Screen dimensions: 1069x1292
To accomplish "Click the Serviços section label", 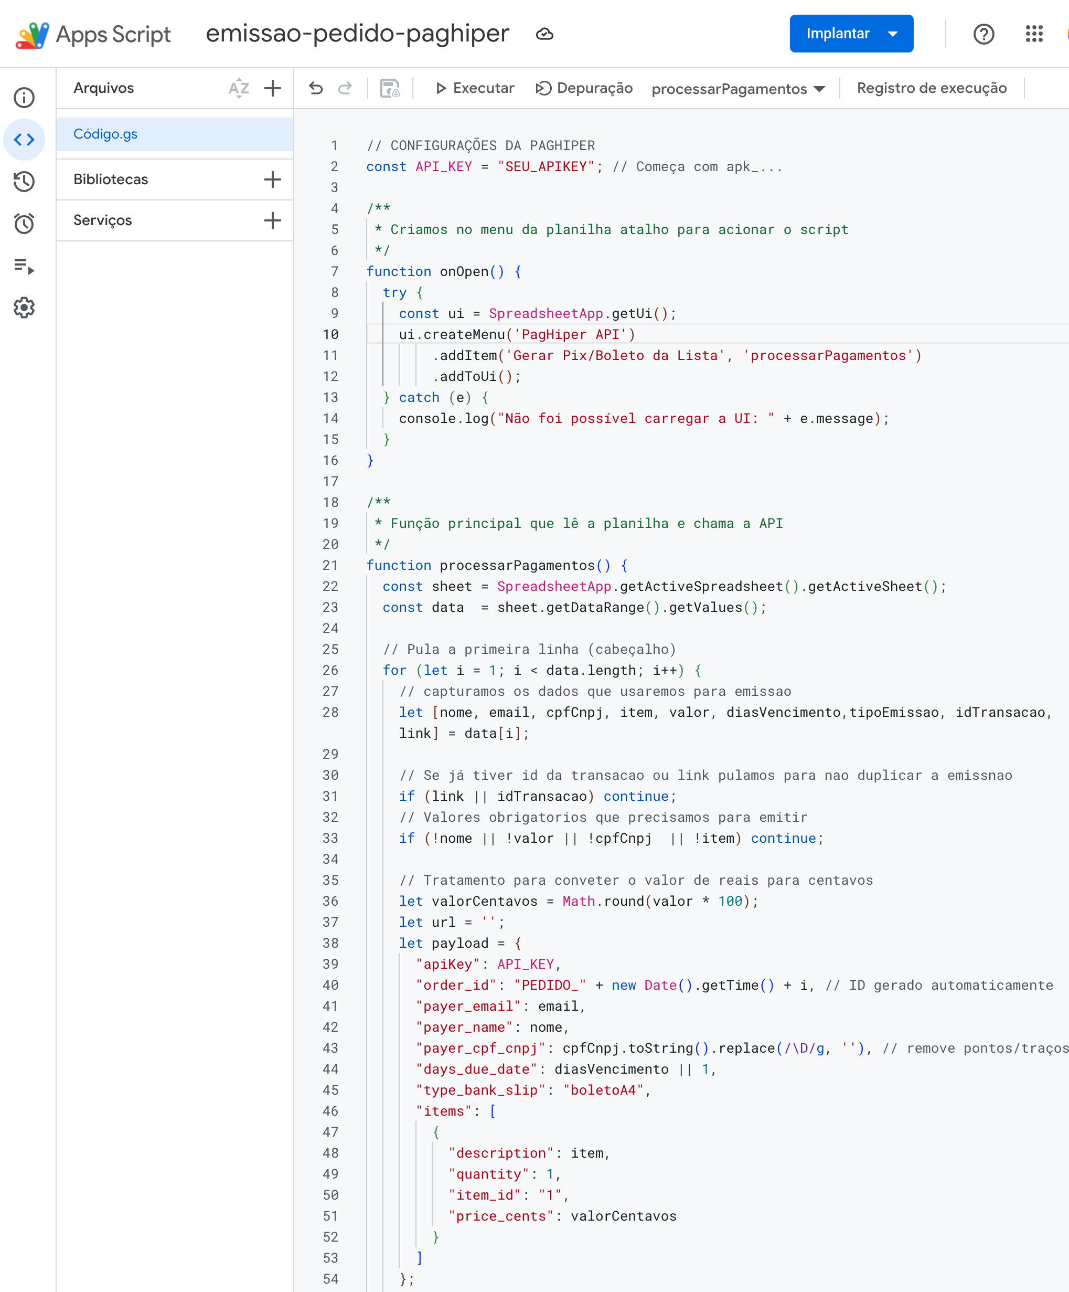I will tap(103, 220).
